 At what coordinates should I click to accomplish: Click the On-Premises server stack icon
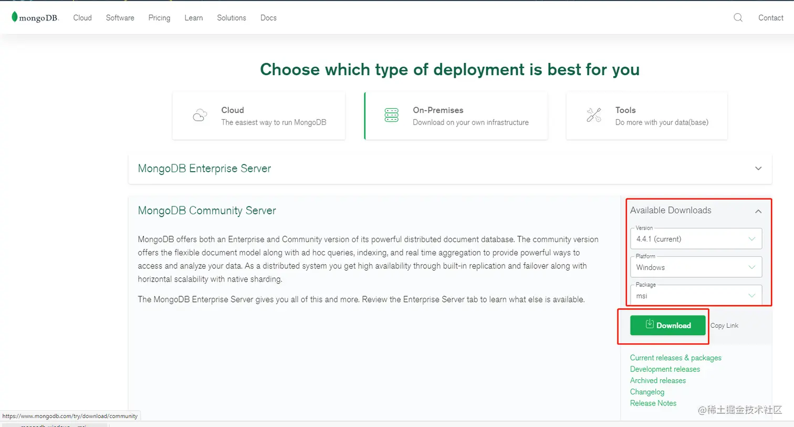pos(392,115)
